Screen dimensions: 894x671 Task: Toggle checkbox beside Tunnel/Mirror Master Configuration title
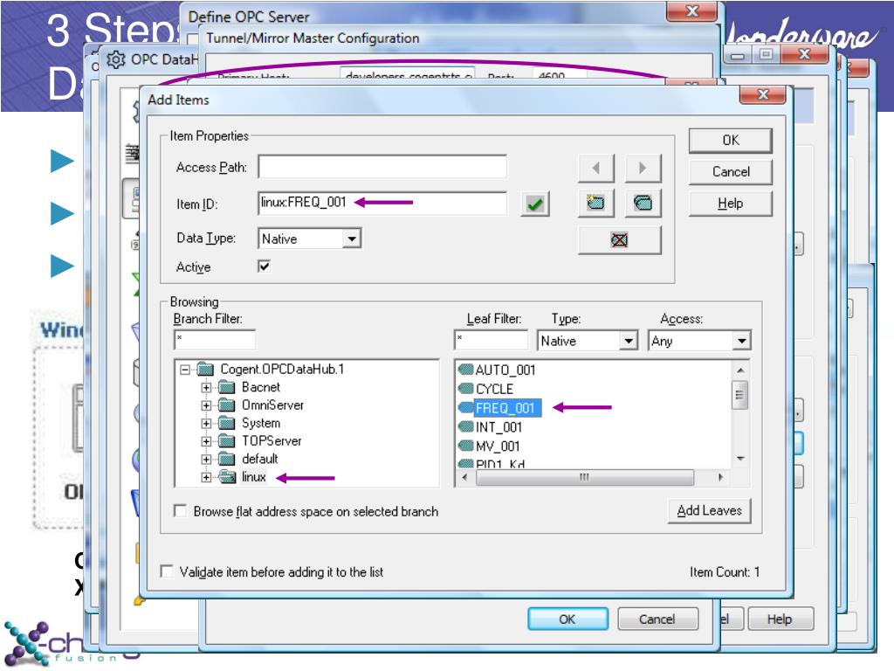click(193, 38)
